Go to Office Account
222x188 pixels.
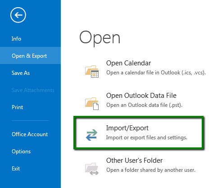click(30, 134)
